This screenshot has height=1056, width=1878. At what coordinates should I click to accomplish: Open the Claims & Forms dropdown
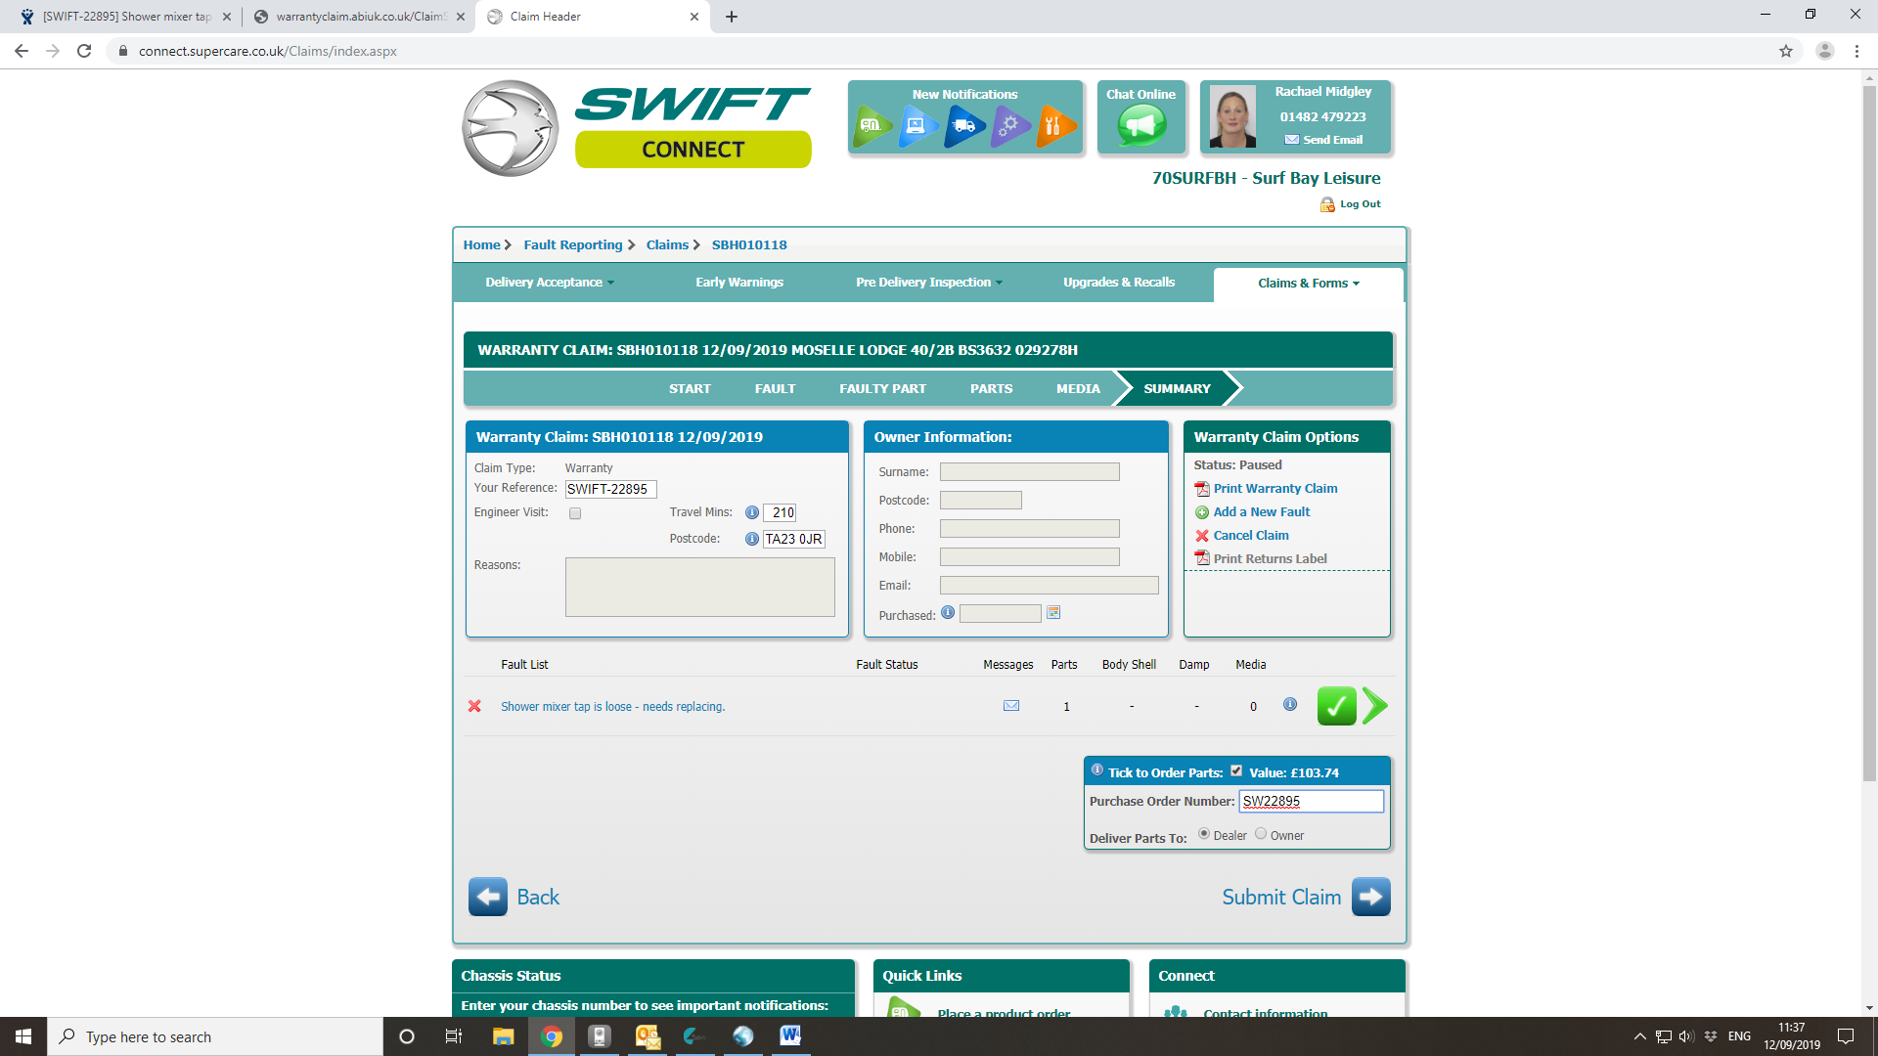coord(1308,284)
